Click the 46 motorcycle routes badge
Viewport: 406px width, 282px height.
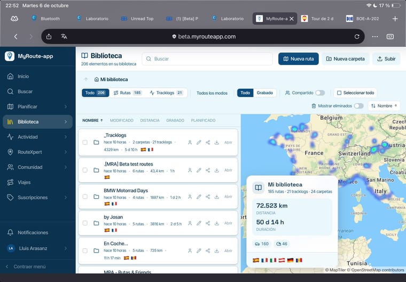(282, 244)
